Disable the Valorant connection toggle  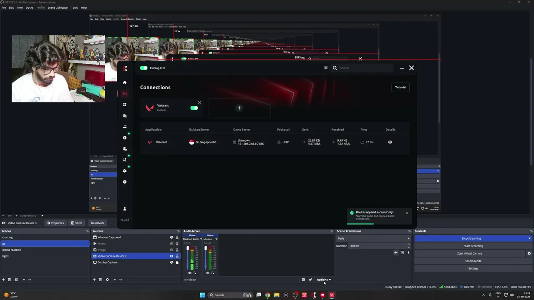(194, 108)
